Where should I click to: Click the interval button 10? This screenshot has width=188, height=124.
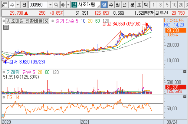174,5
